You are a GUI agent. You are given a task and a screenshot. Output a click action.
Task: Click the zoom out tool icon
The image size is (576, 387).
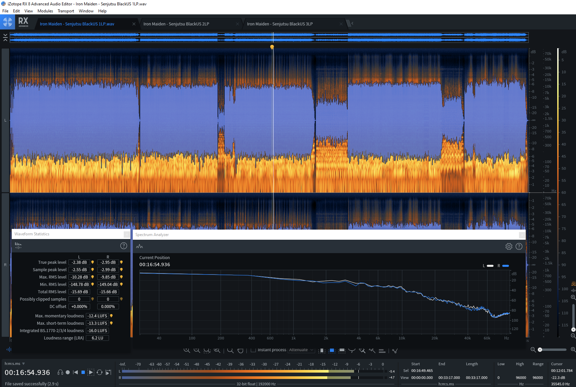[197, 350]
